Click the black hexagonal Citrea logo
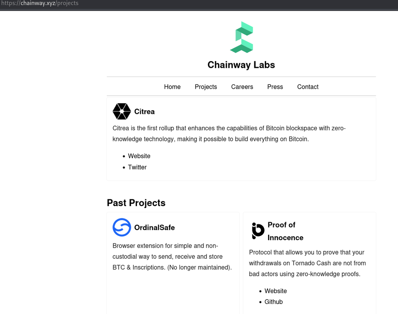This screenshot has height=314, width=398. click(x=122, y=111)
